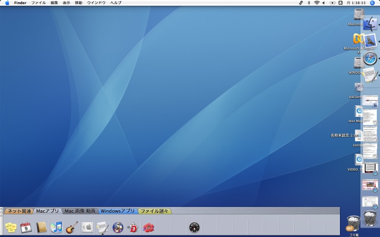Click the volume speaker icon in menu bar

[324, 3]
